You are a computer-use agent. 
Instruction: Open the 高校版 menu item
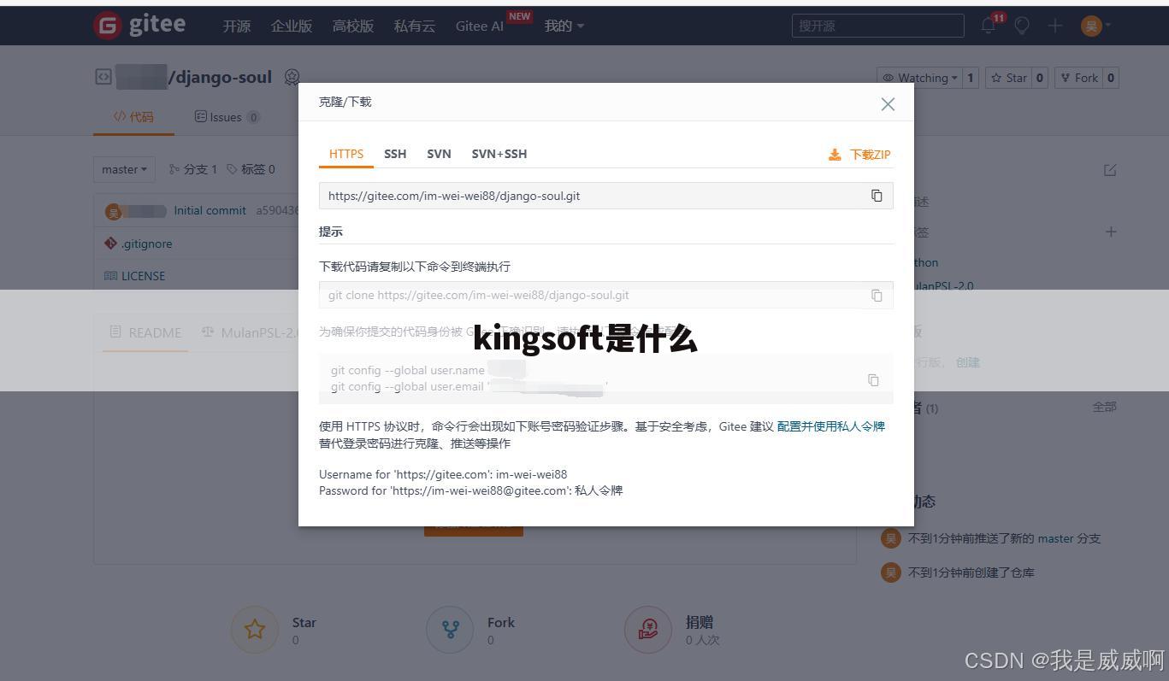[x=353, y=26]
